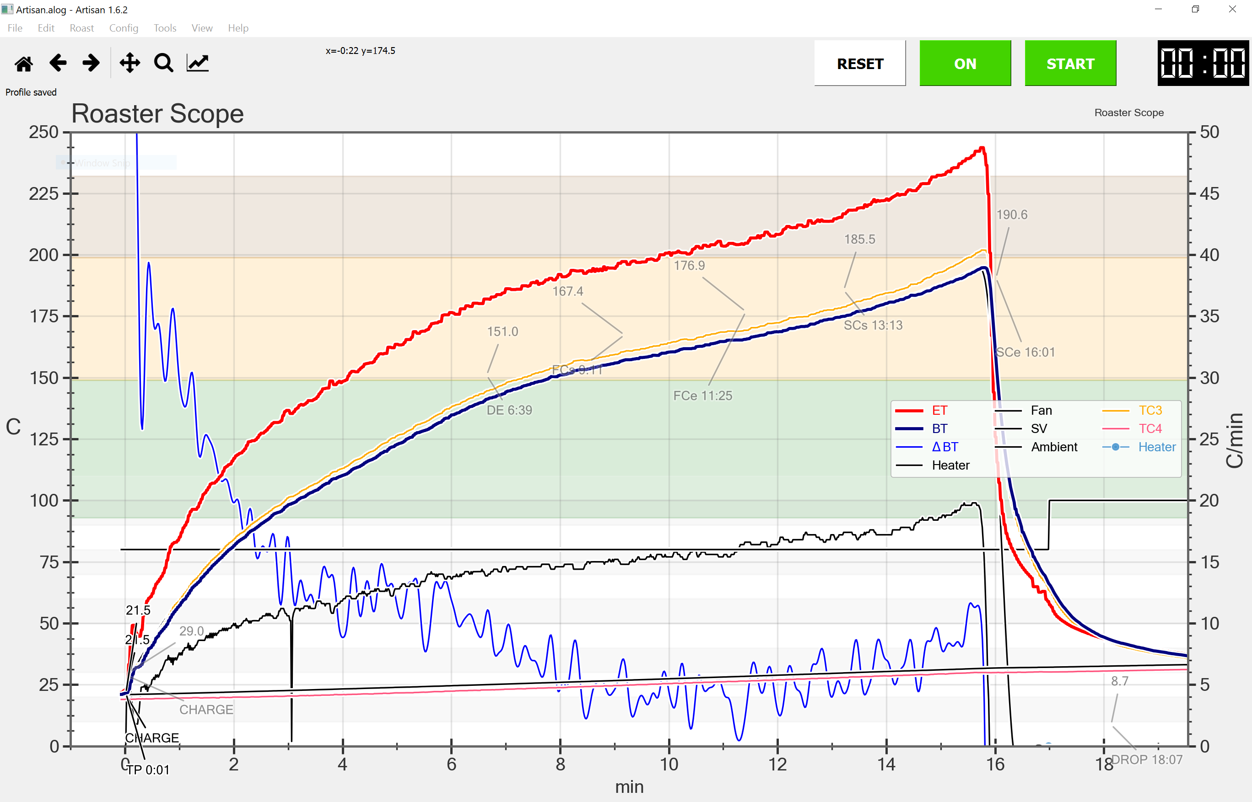Screen dimensions: 1252x802
Task: Toggle TC3 curve visibility in legend
Action: click(x=1150, y=411)
